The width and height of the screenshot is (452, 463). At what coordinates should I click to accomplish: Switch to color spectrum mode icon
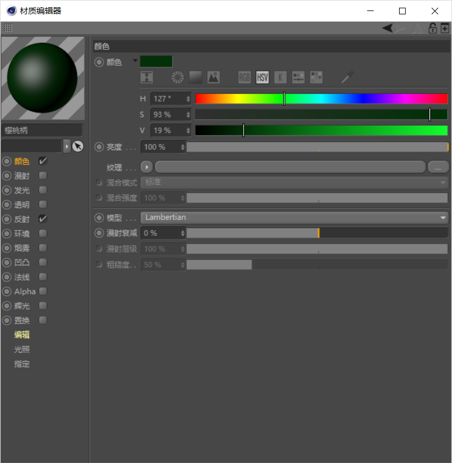point(196,77)
